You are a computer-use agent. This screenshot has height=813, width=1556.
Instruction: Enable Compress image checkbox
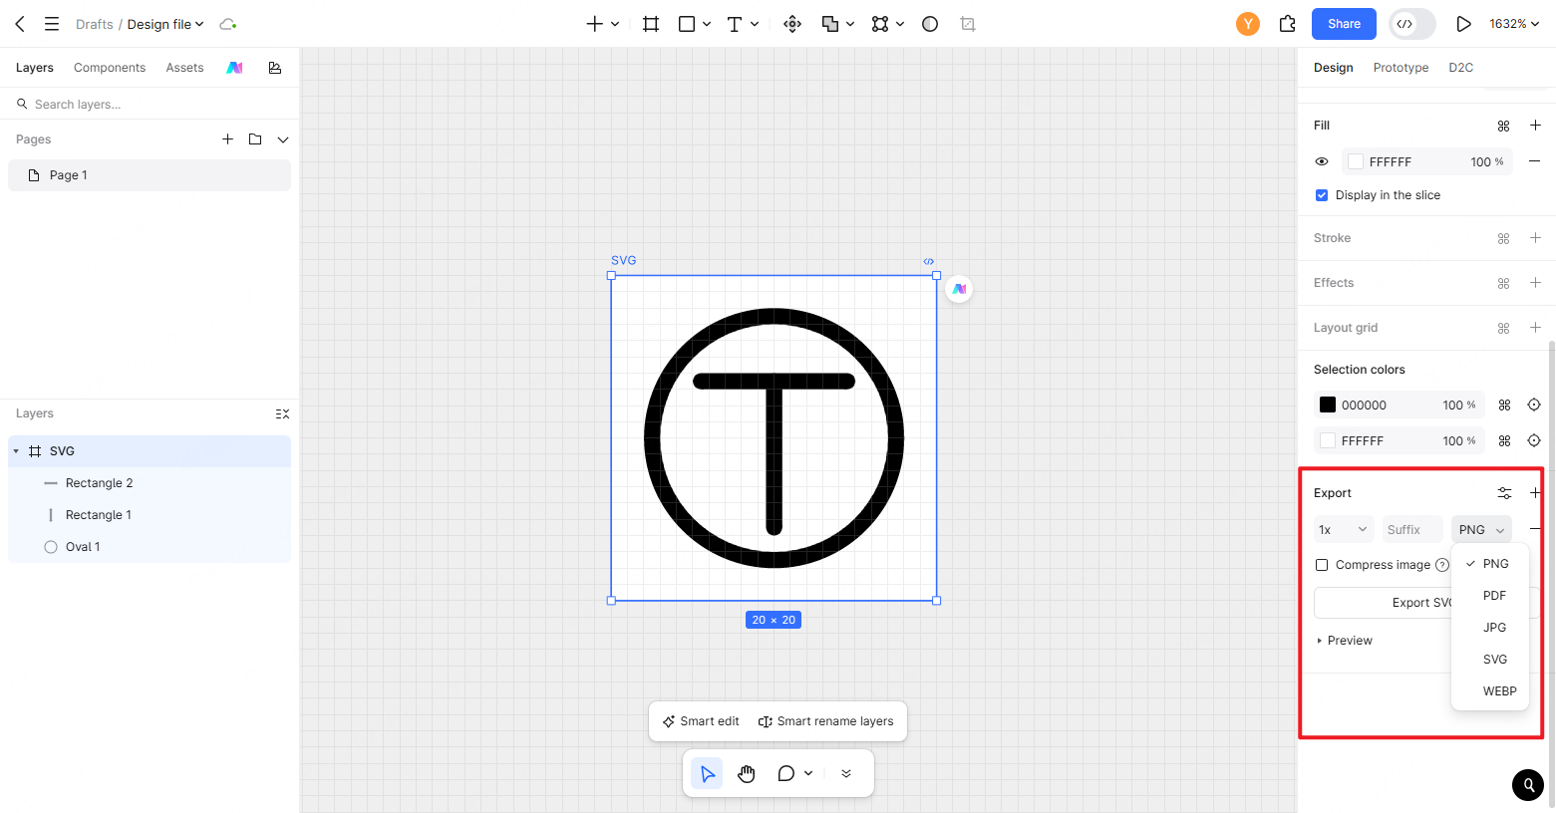click(1322, 565)
